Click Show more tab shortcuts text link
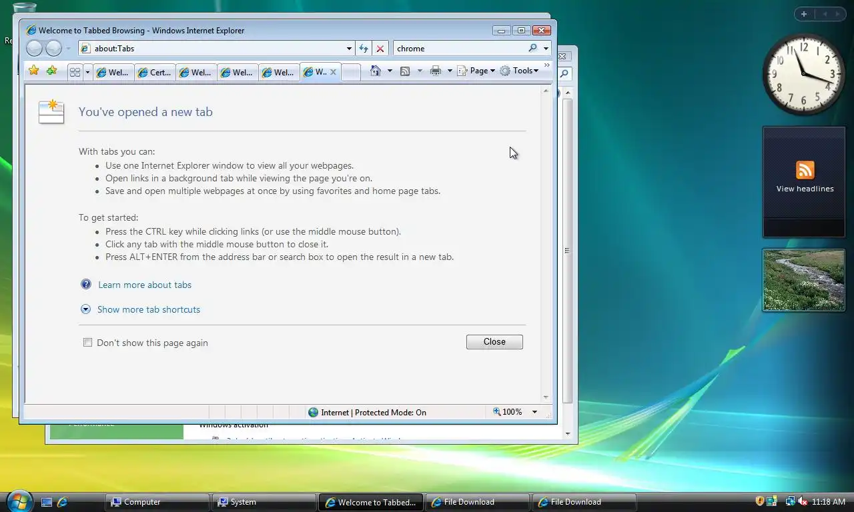The width and height of the screenshot is (854, 512). tap(149, 309)
